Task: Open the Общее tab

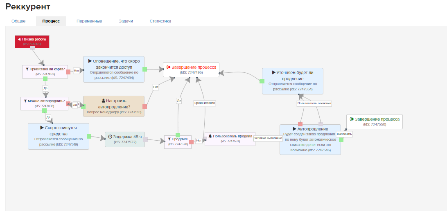Action: [x=18, y=21]
